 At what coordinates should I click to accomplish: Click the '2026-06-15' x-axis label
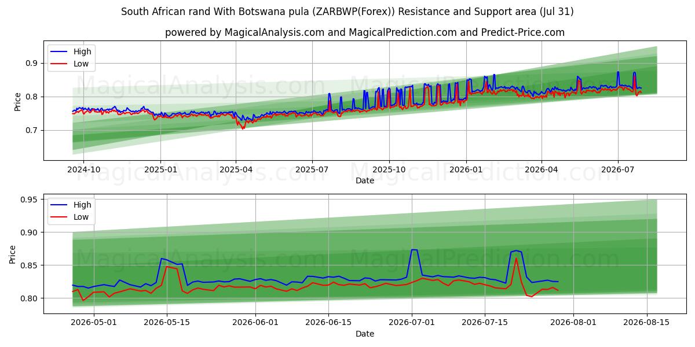tap(328, 323)
